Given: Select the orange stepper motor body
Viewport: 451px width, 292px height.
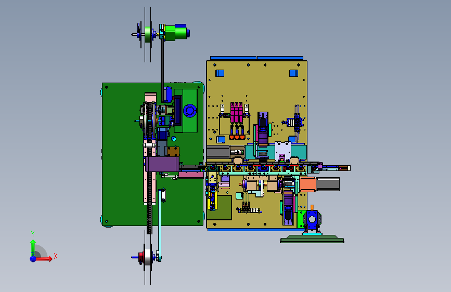Looking at the screenshot, I should 308,184.
